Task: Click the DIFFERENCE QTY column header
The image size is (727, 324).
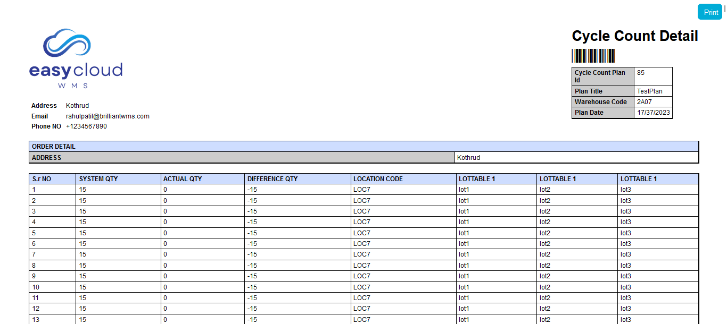Action: point(272,179)
